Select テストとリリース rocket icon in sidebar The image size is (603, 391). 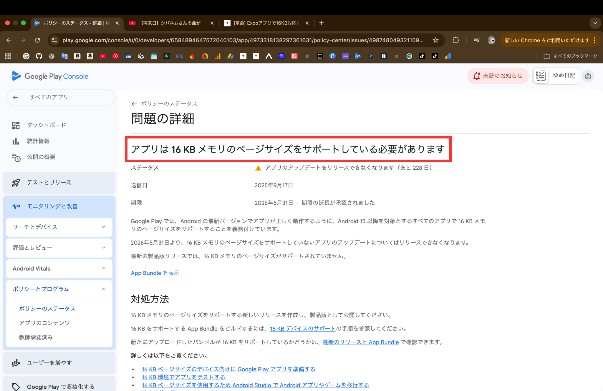coord(16,182)
